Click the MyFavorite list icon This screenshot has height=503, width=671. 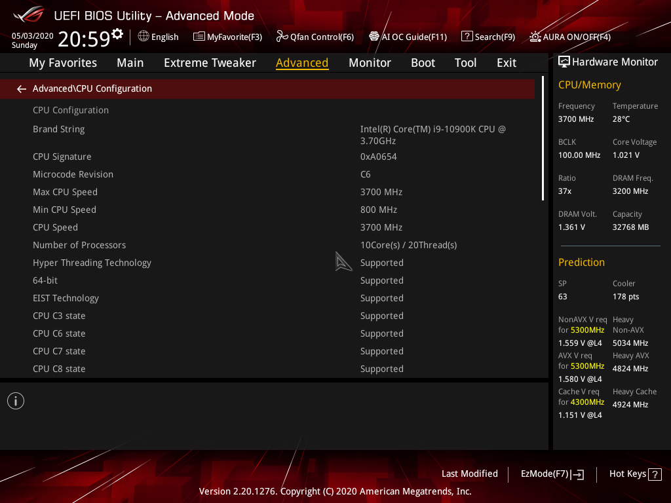click(x=199, y=37)
